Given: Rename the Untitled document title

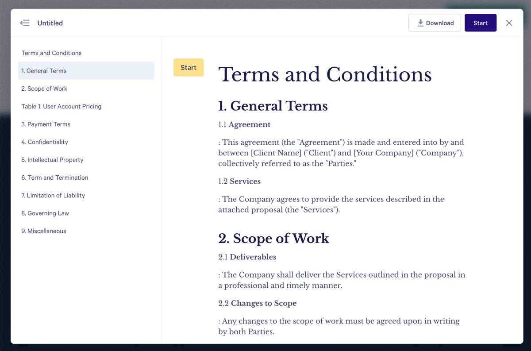Looking at the screenshot, I should point(50,23).
